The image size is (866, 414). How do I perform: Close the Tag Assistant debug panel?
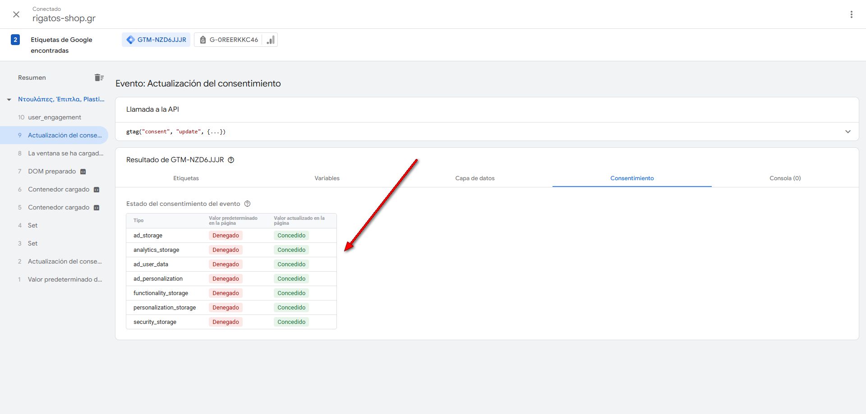tap(16, 14)
